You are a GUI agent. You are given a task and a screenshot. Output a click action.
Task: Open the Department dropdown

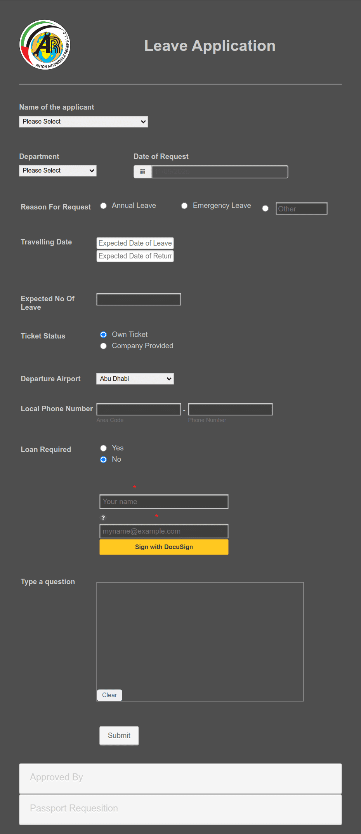(x=58, y=171)
